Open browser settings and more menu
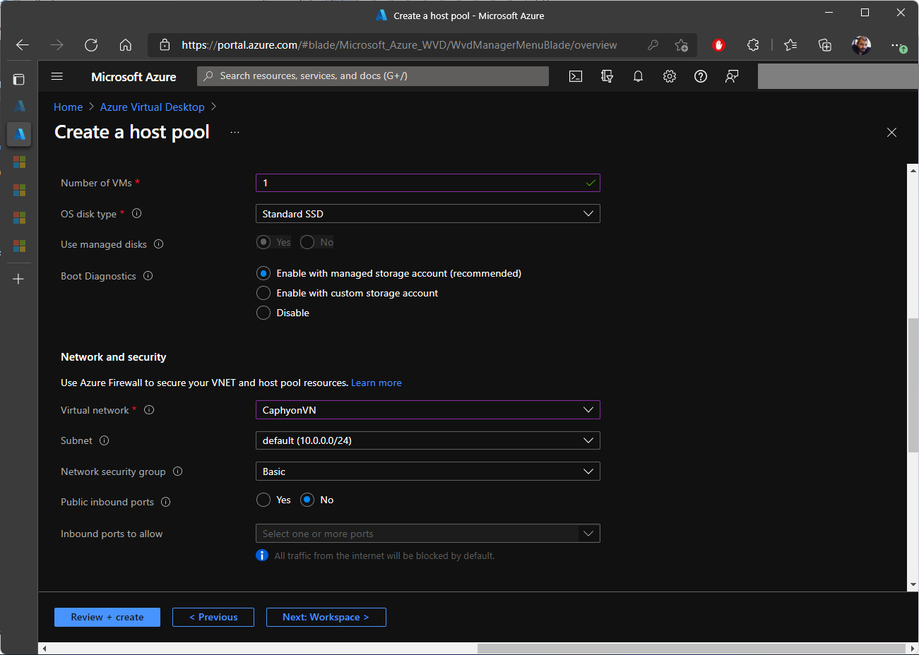Viewport: 919px width, 655px height. 898,45
